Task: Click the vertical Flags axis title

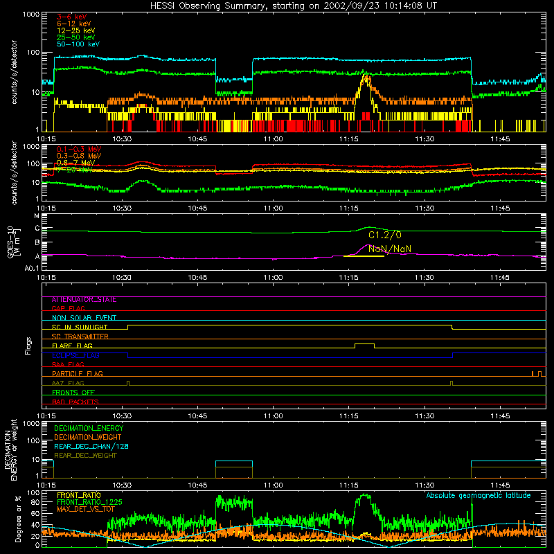Action: 28,346
